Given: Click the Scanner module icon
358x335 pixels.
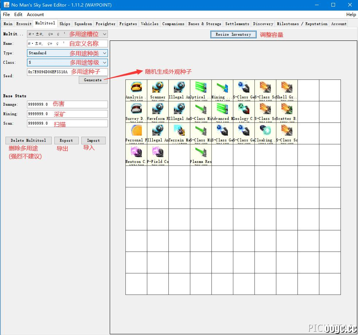Looking at the screenshot, I should coord(158,90).
